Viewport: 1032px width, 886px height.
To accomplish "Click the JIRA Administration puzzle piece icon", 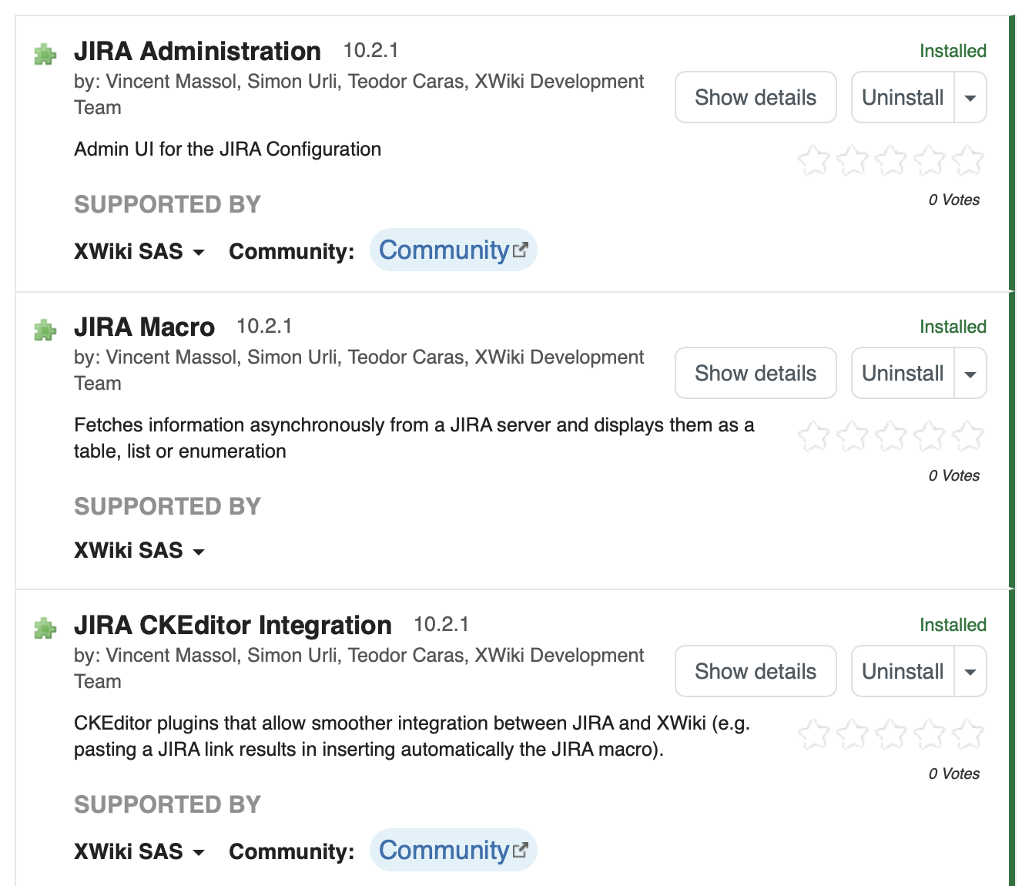I will (x=45, y=55).
